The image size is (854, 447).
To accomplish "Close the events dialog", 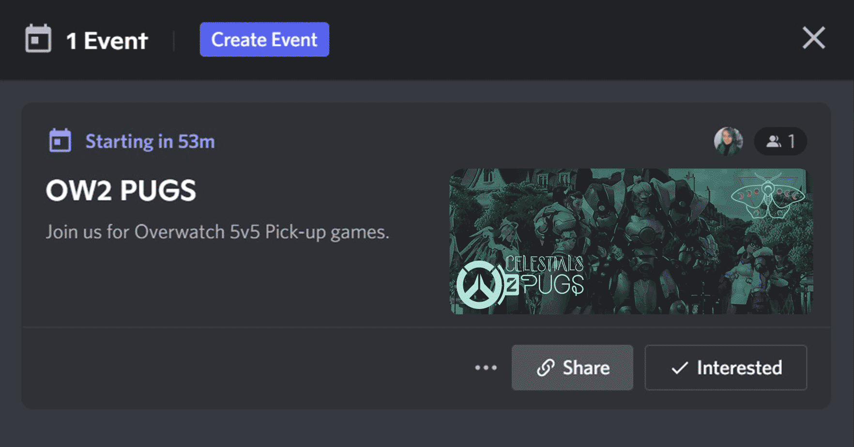I will (x=813, y=38).
